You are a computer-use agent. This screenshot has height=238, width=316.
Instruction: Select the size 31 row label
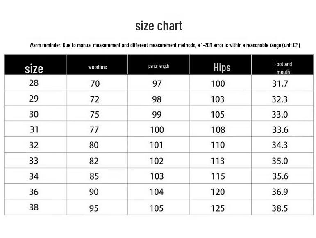pos(34,129)
